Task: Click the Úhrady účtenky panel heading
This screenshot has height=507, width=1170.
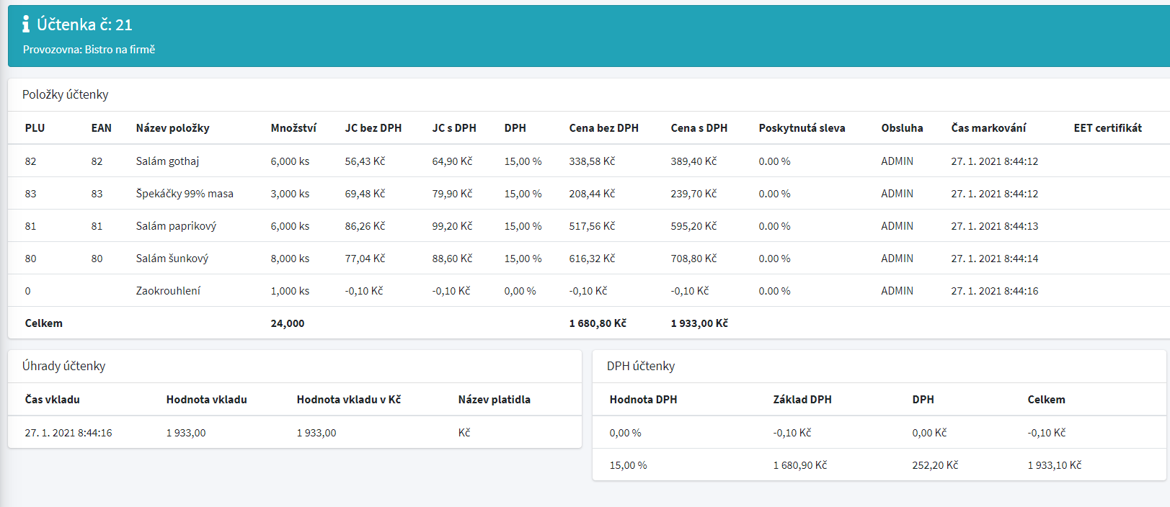Action: (63, 366)
